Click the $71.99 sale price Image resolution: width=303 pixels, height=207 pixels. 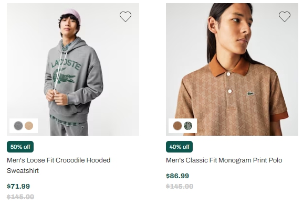18,187
